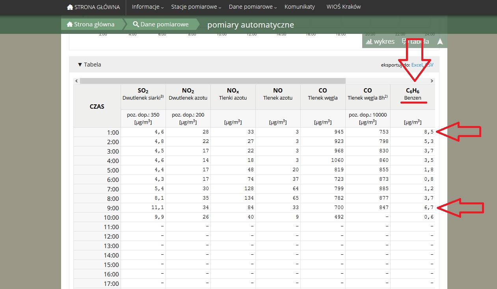Switch to the wykres view
This screenshot has width=497, height=289.
click(x=380, y=41)
